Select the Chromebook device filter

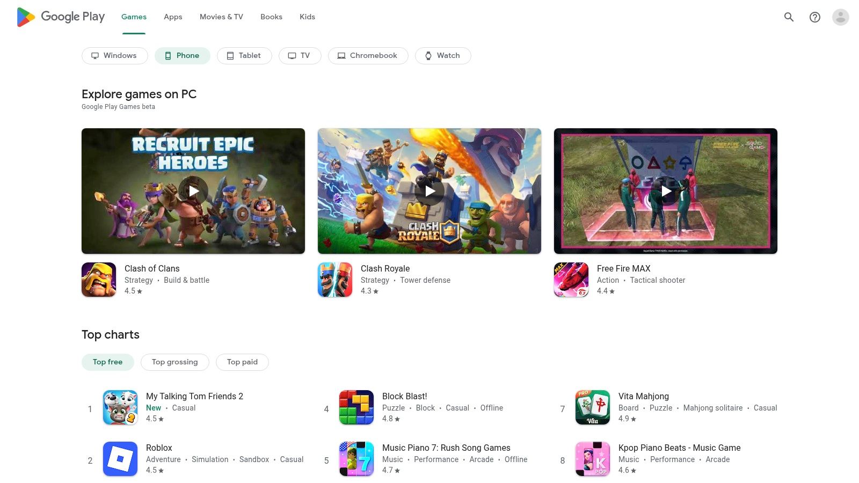(368, 55)
